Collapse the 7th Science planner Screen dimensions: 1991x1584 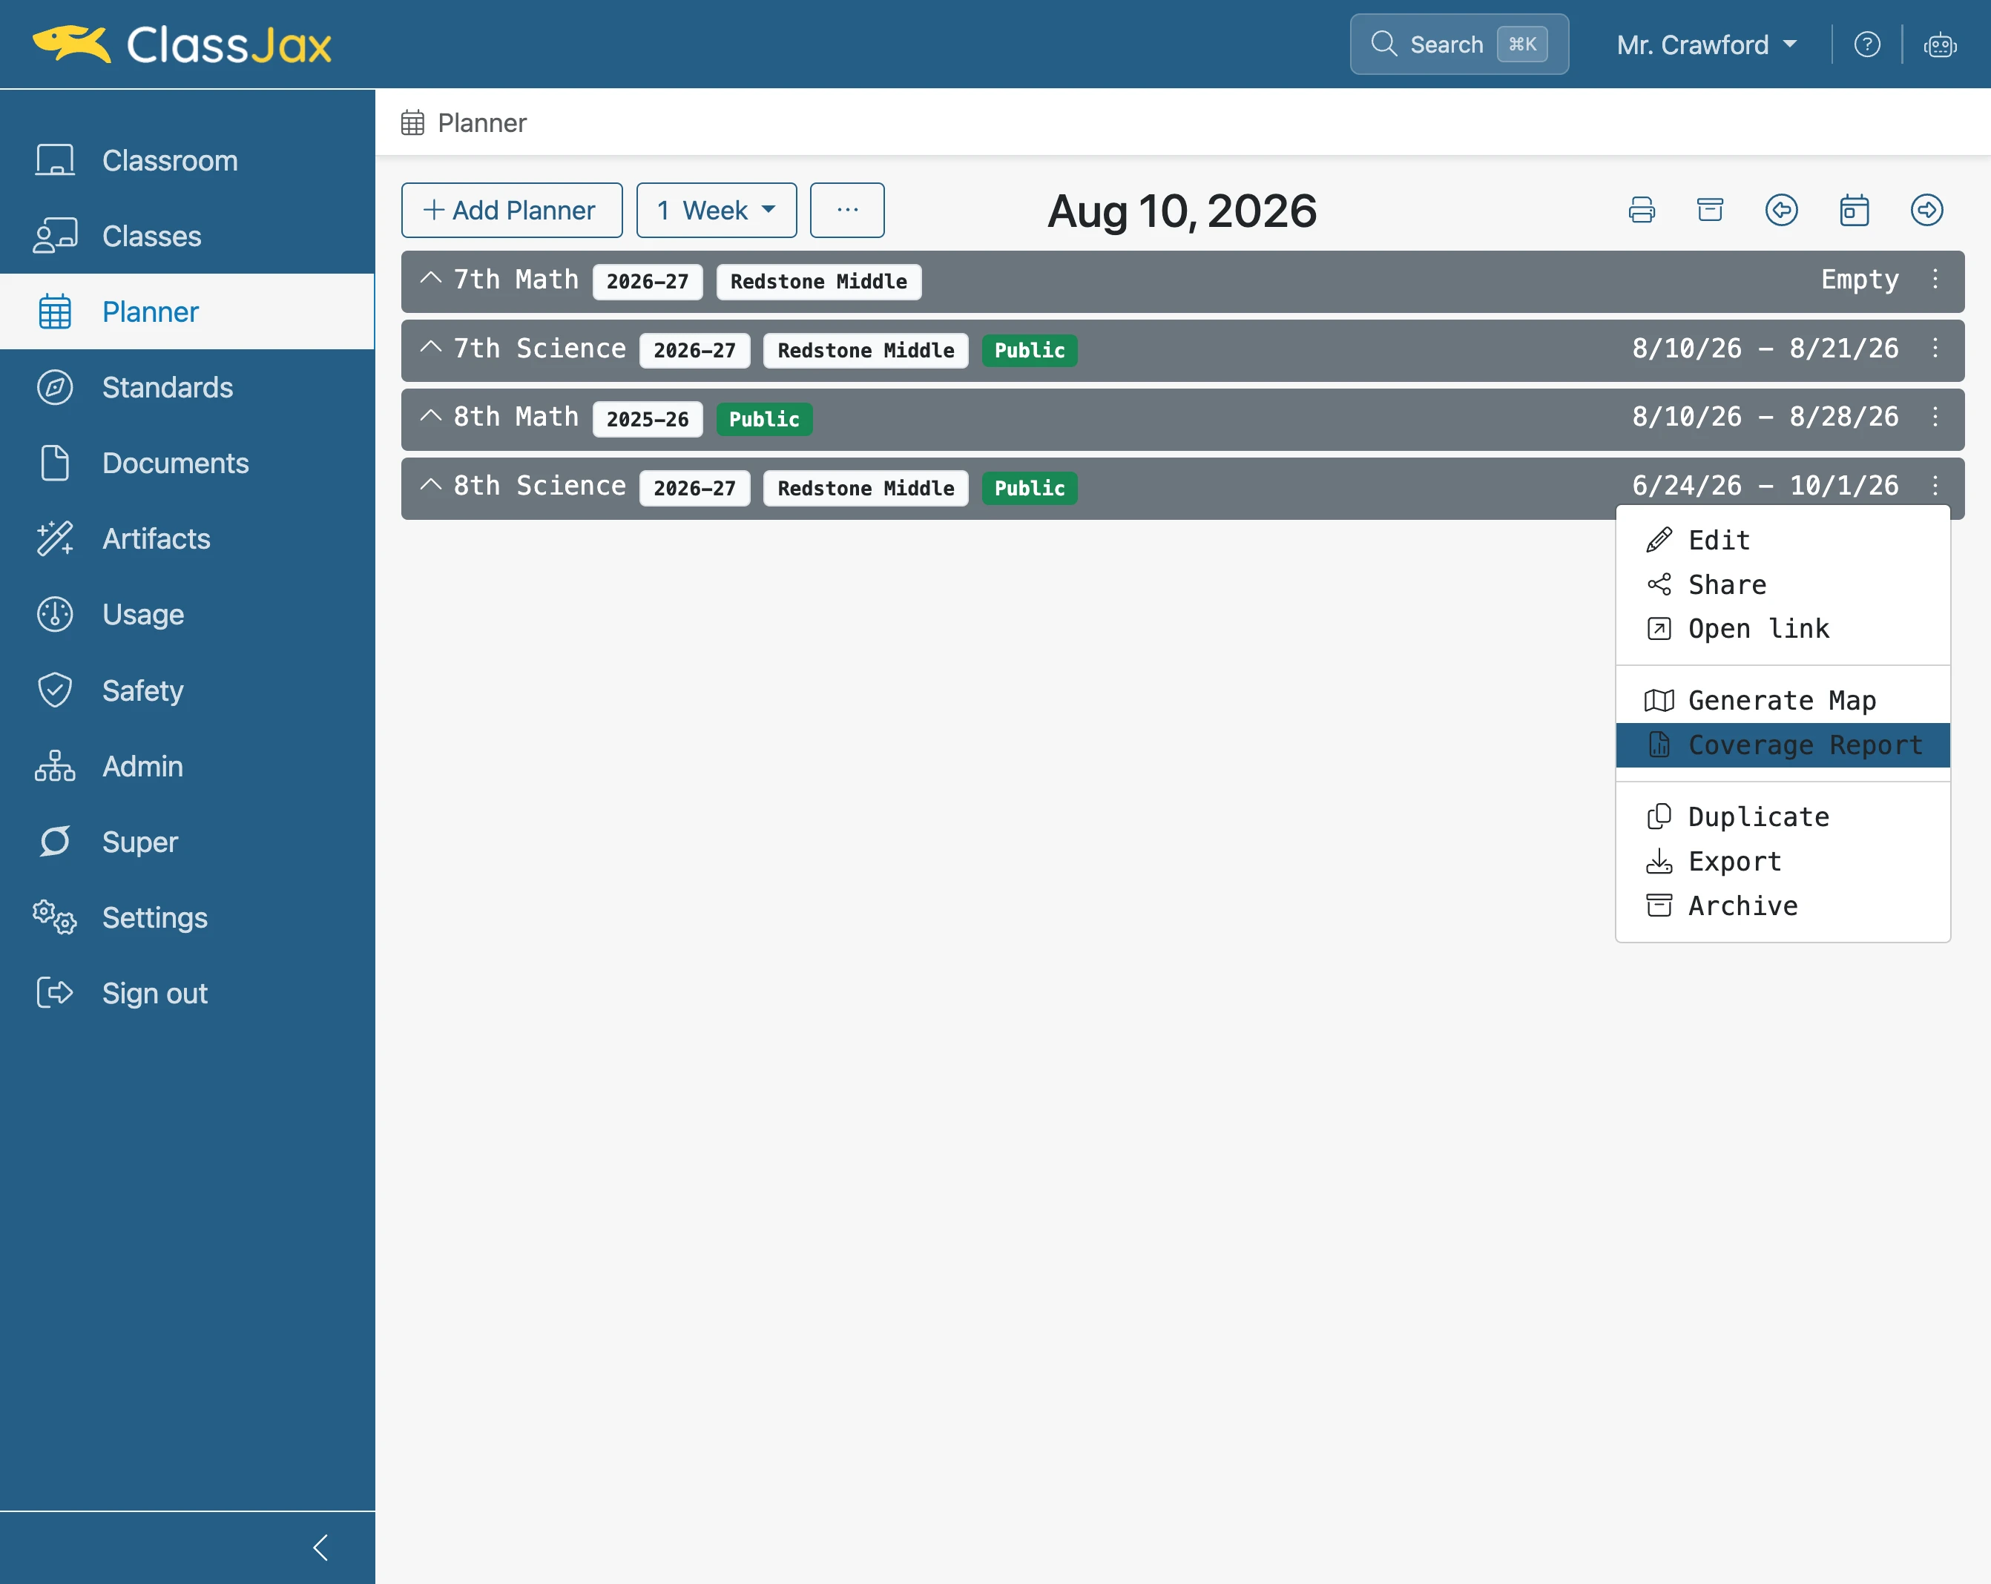click(430, 348)
